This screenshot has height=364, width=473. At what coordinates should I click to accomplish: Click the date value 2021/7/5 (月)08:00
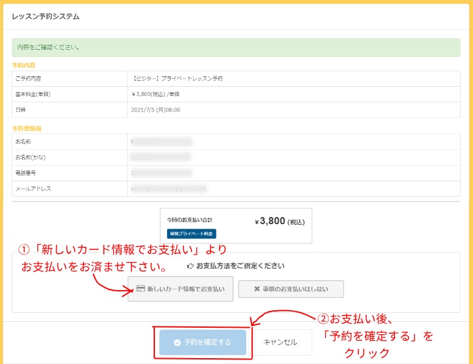156,109
